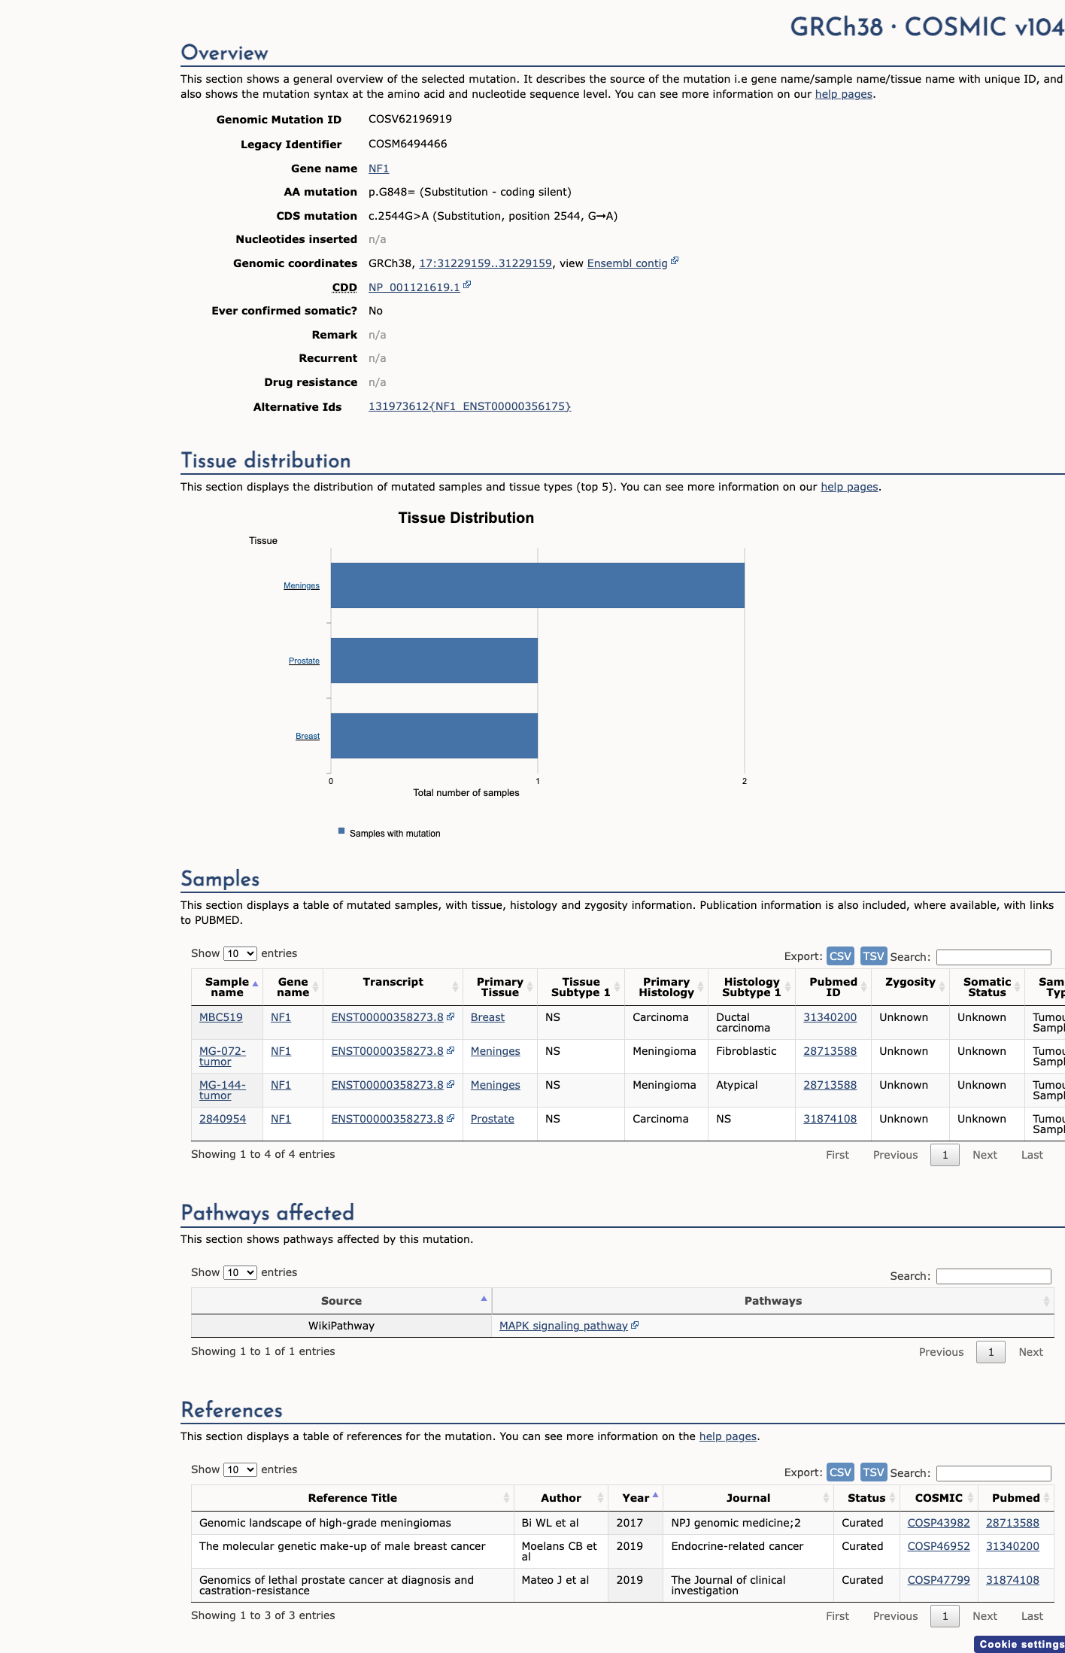This screenshot has width=1065, height=1653.
Task: Open help pages link in Tissue distribution
Action: click(849, 487)
